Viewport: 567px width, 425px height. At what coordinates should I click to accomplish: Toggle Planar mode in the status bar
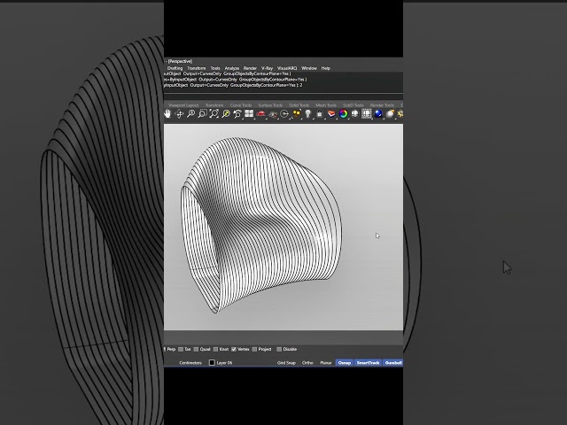pos(326,363)
